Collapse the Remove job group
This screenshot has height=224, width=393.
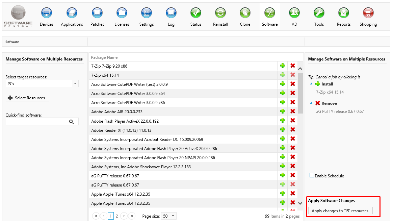click(311, 103)
